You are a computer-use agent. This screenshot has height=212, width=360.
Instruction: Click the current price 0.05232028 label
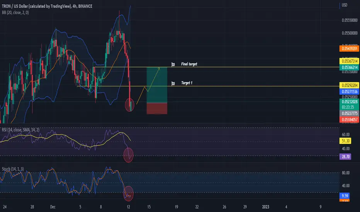(349, 101)
